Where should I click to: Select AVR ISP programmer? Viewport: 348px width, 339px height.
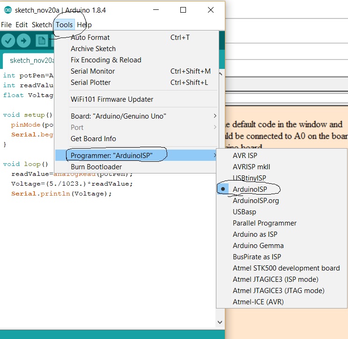[281, 156]
